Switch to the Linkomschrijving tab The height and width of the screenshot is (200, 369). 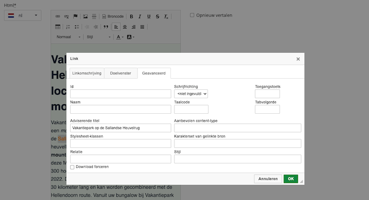pyautogui.click(x=87, y=73)
